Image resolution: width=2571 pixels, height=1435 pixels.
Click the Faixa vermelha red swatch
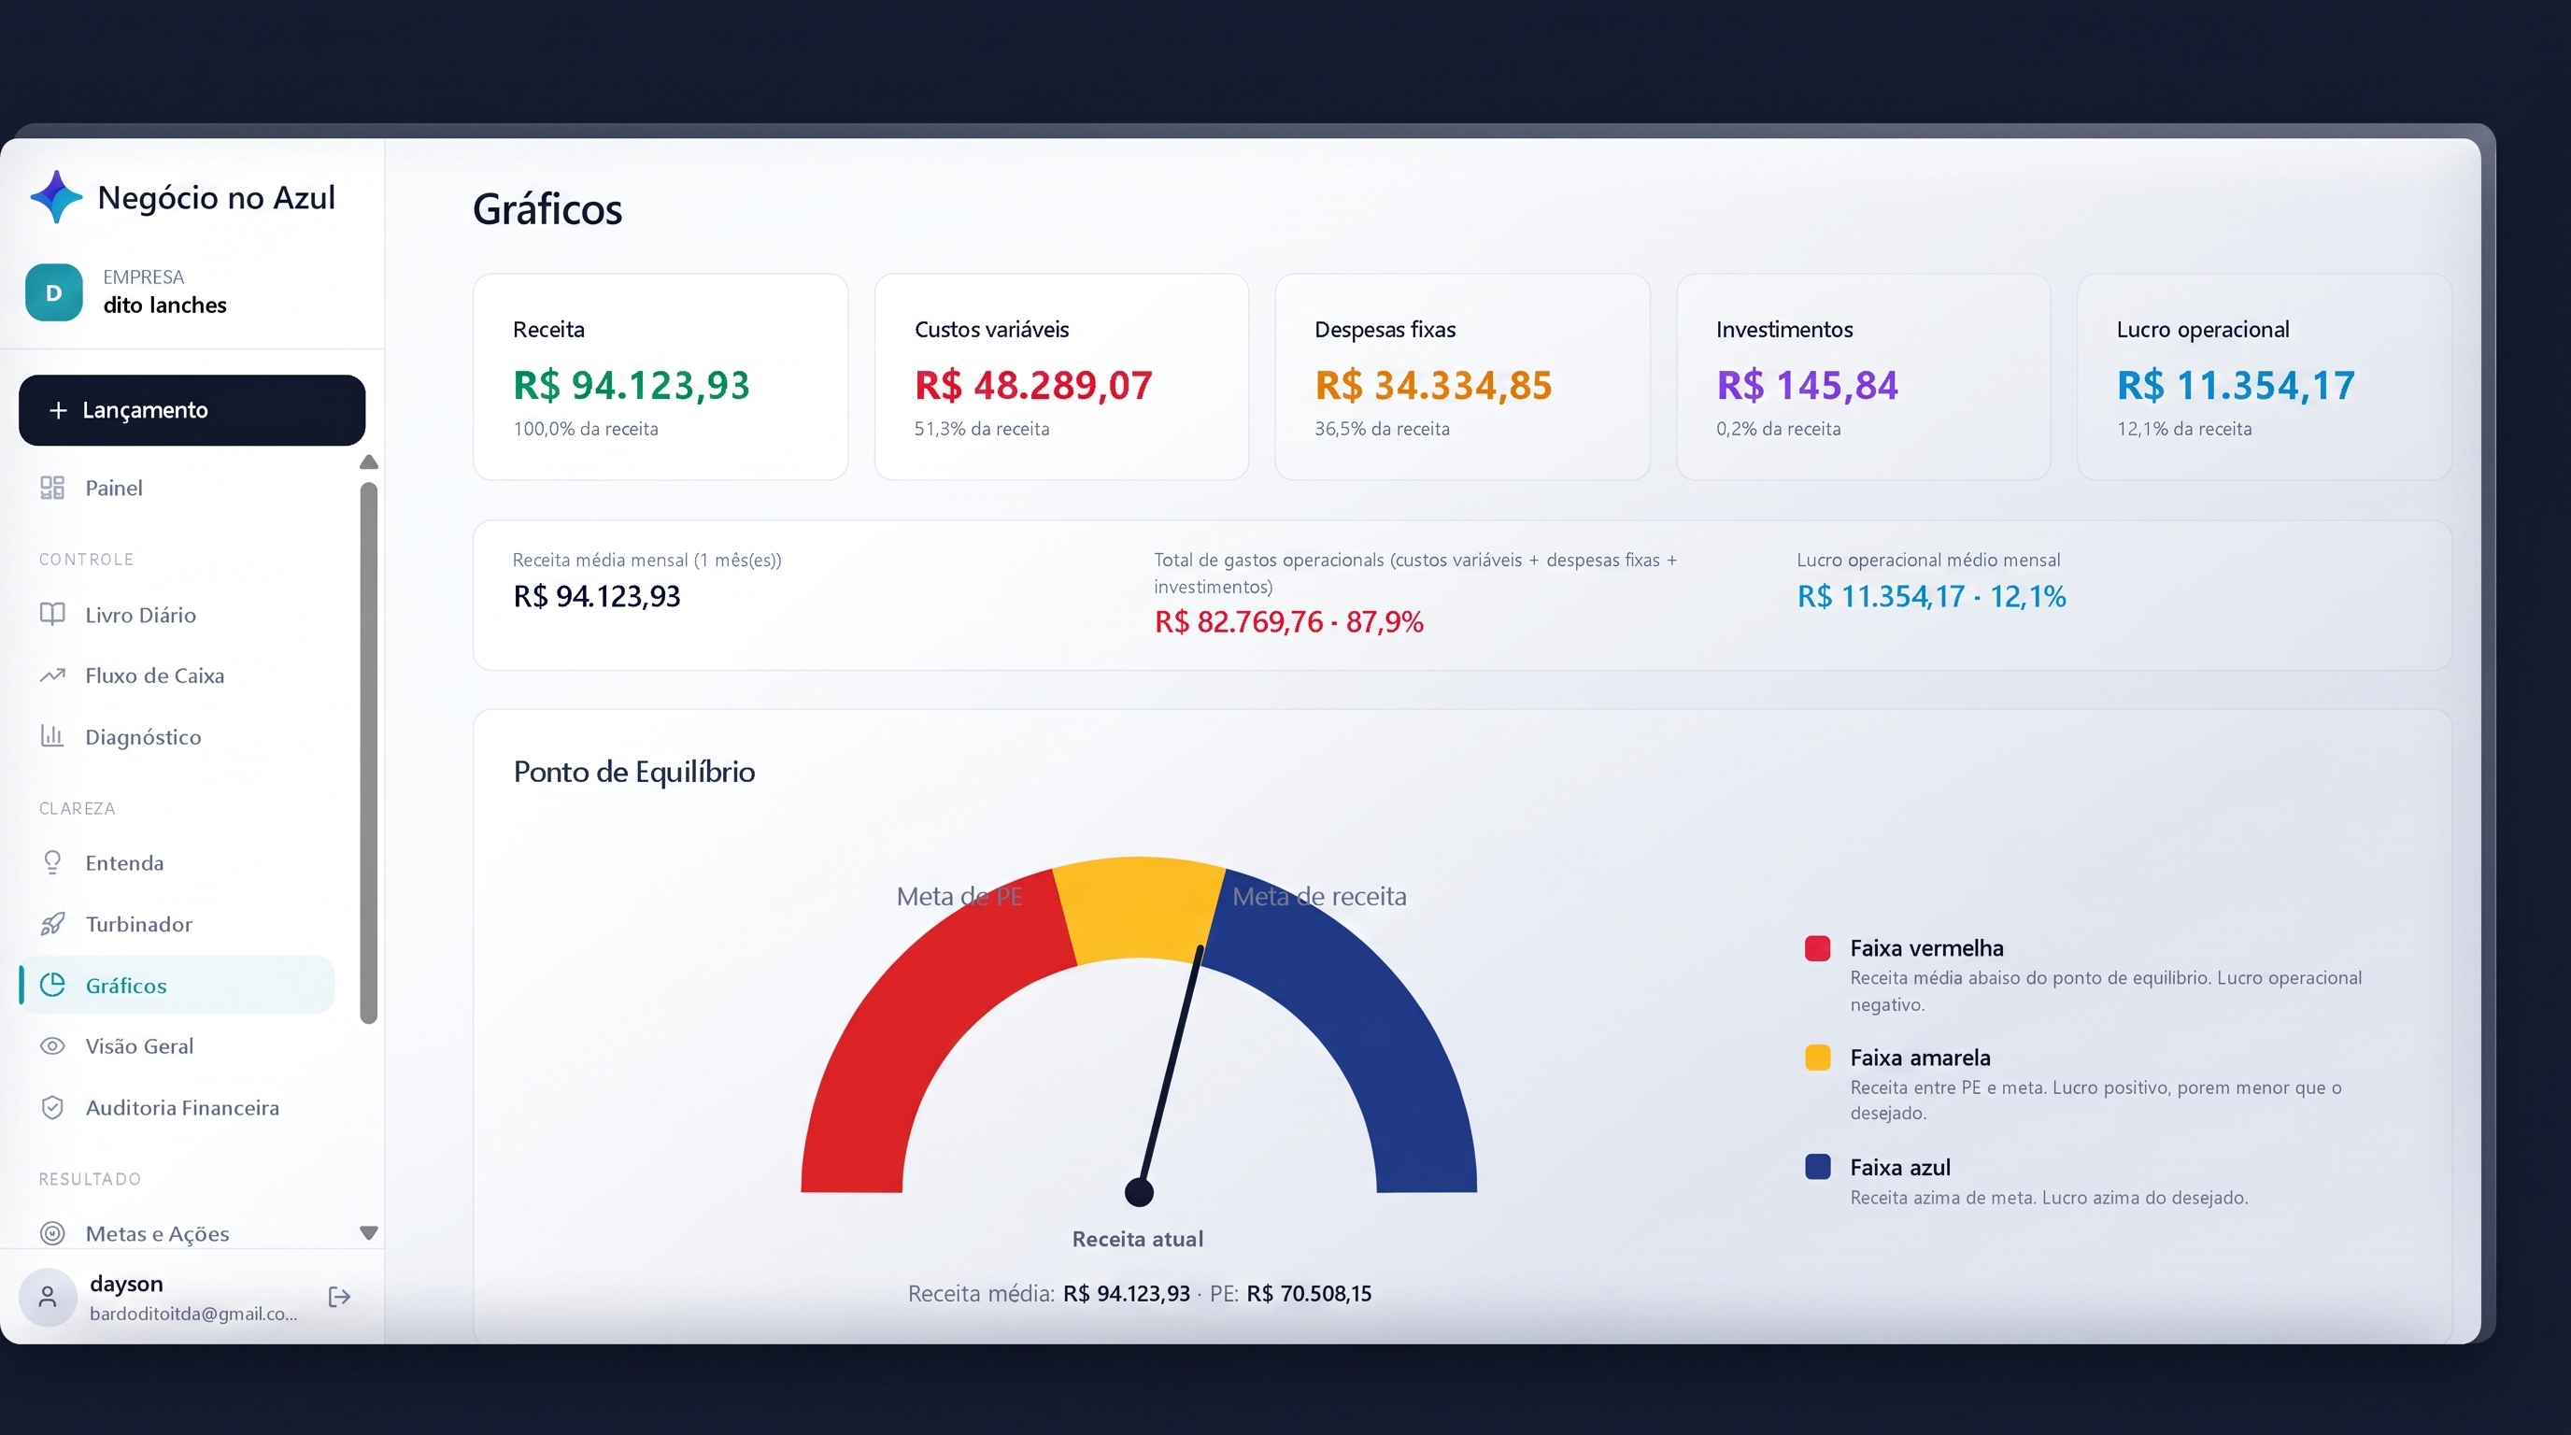(x=1817, y=948)
